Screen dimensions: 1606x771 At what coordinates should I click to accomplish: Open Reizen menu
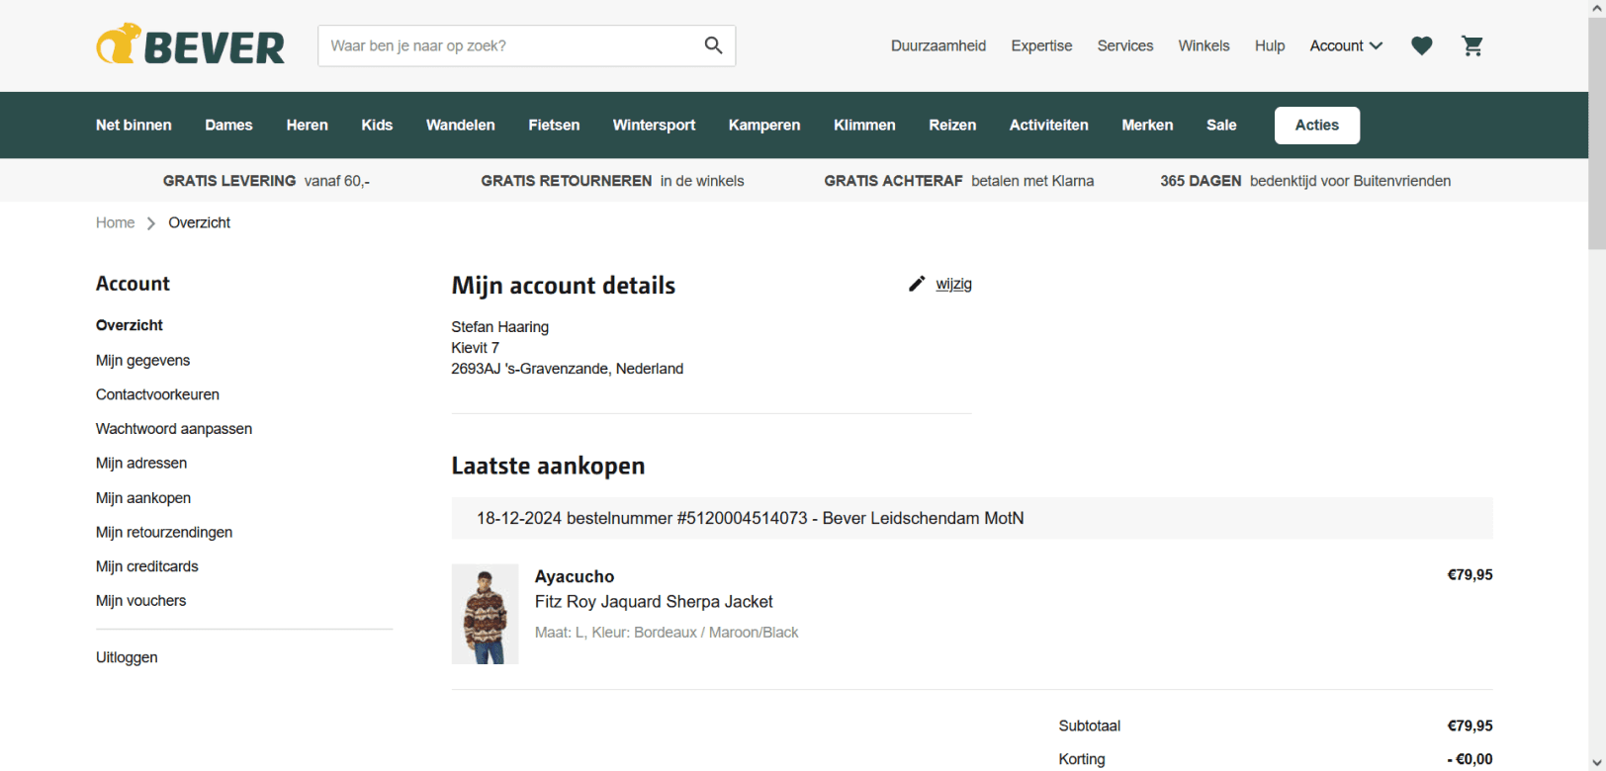pos(952,125)
